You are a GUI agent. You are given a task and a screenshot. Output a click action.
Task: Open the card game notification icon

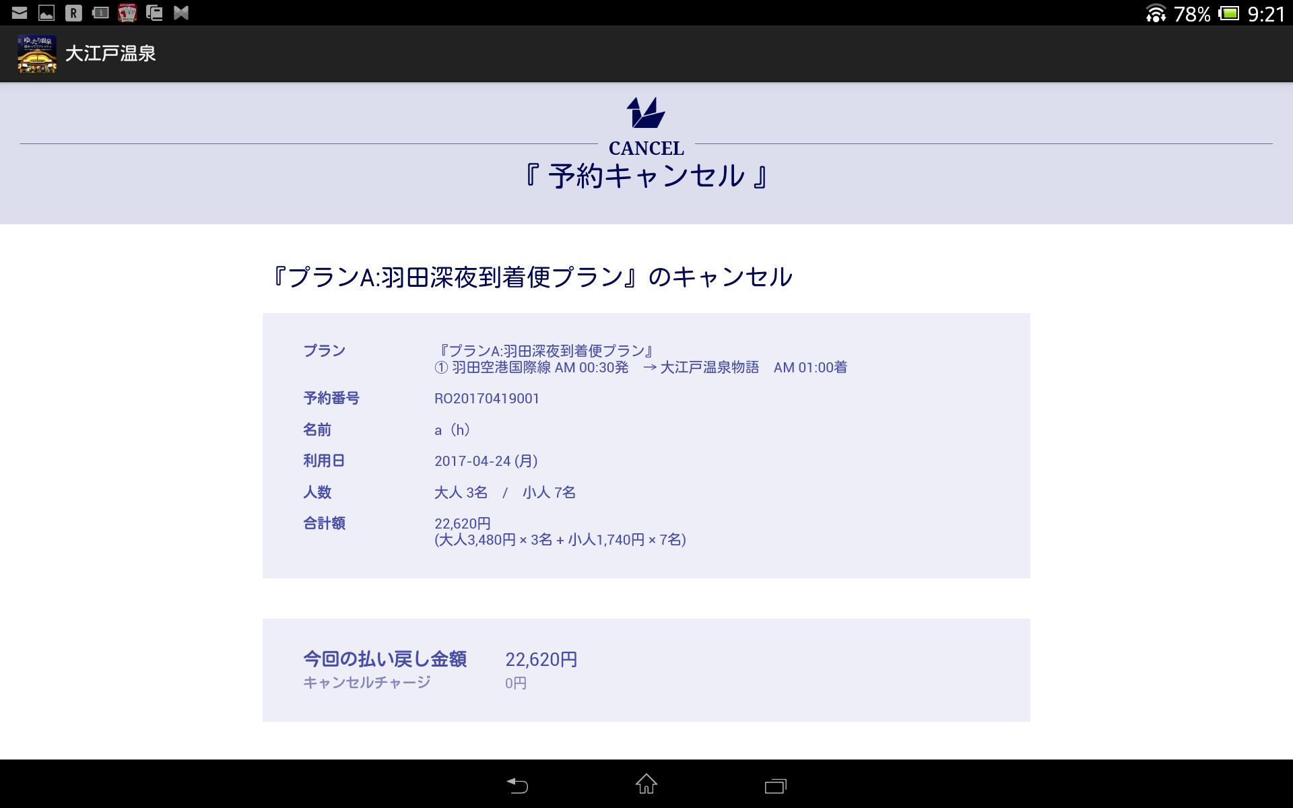coord(127,12)
